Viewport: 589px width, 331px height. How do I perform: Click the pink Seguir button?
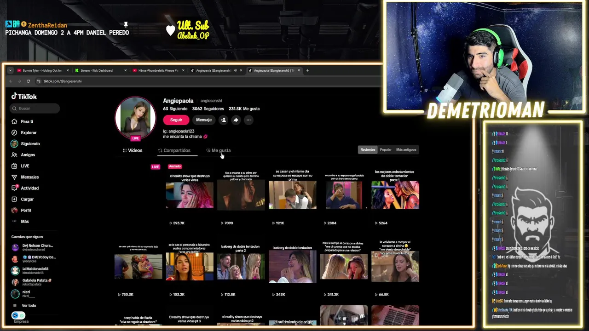(176, 120)
